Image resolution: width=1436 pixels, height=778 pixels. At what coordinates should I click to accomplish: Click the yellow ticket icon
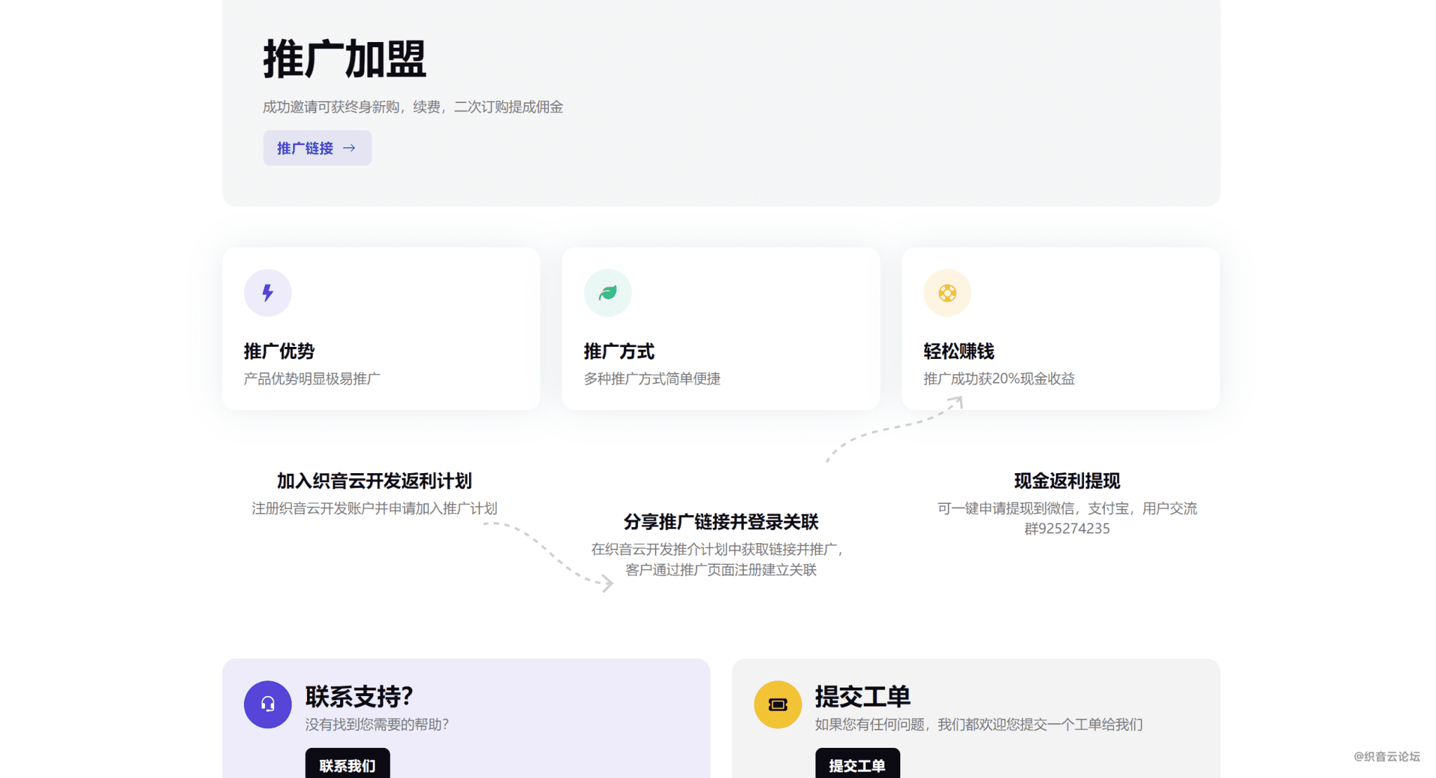tap(778, 704)
